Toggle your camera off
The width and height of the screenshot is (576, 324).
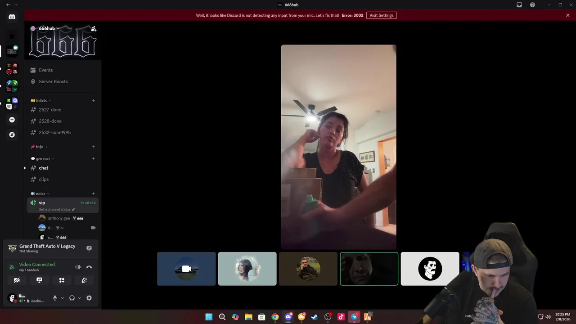(x=17, y=280)
